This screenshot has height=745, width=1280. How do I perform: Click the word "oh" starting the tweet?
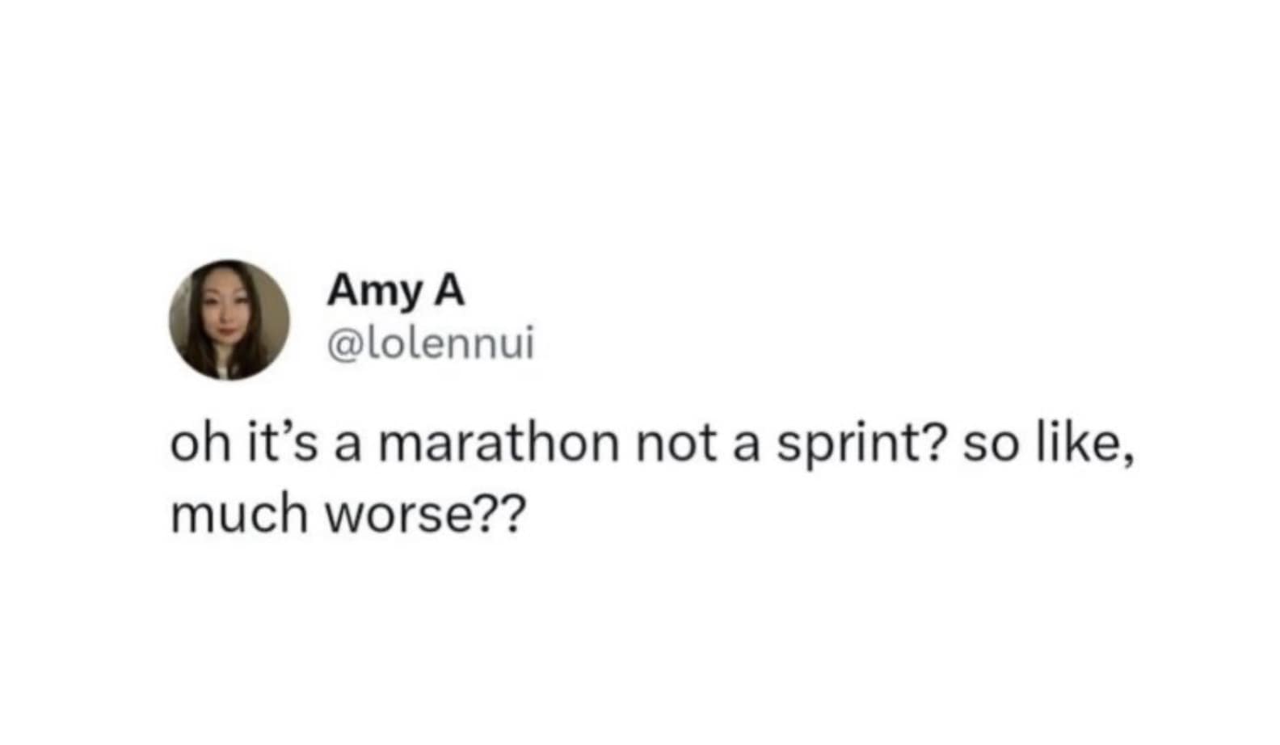[x=196, y=446]
